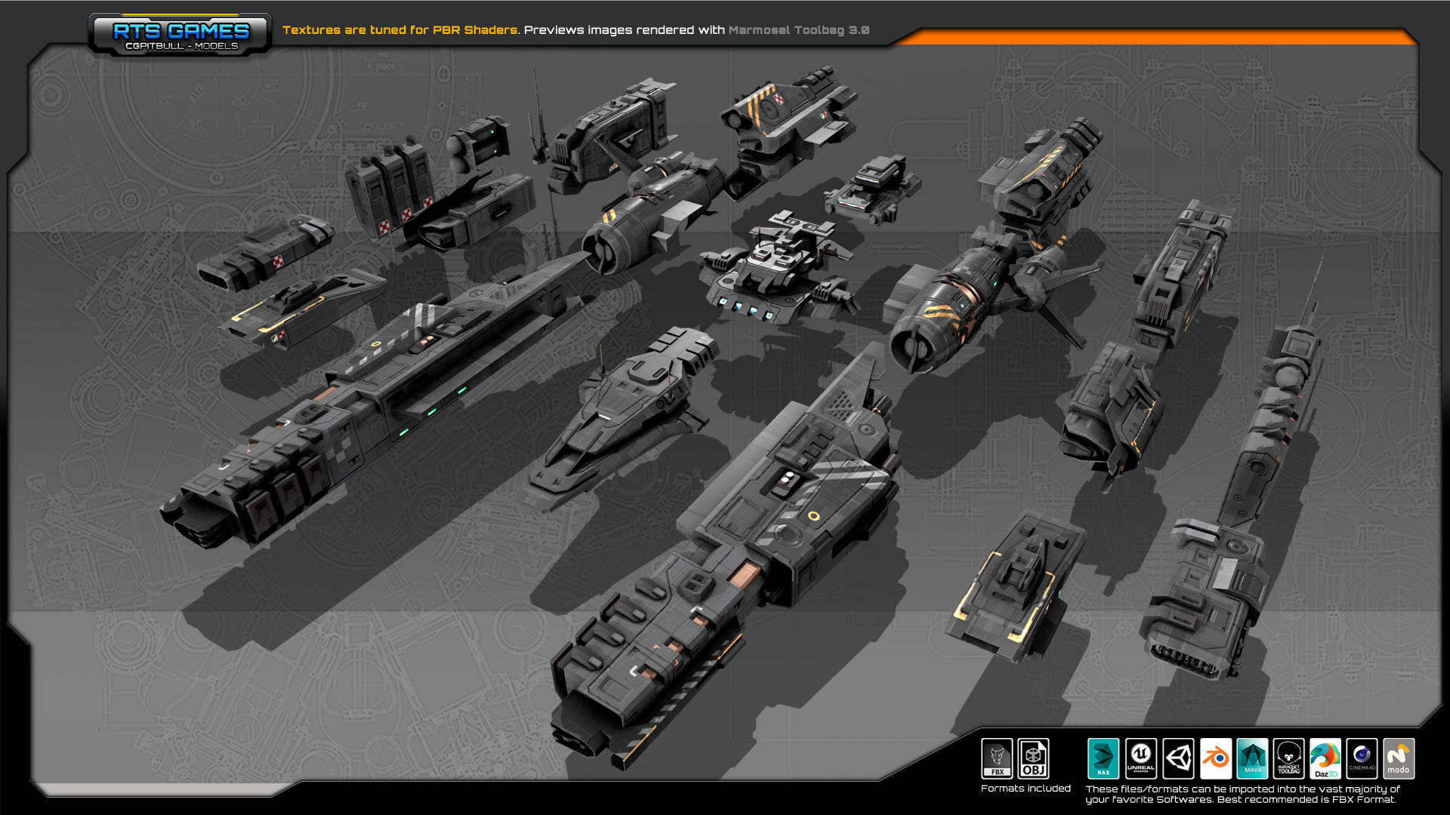Screen dimensions: 1450x815
Task: Click the 3ds Max icon
Action: point(1103,758)
